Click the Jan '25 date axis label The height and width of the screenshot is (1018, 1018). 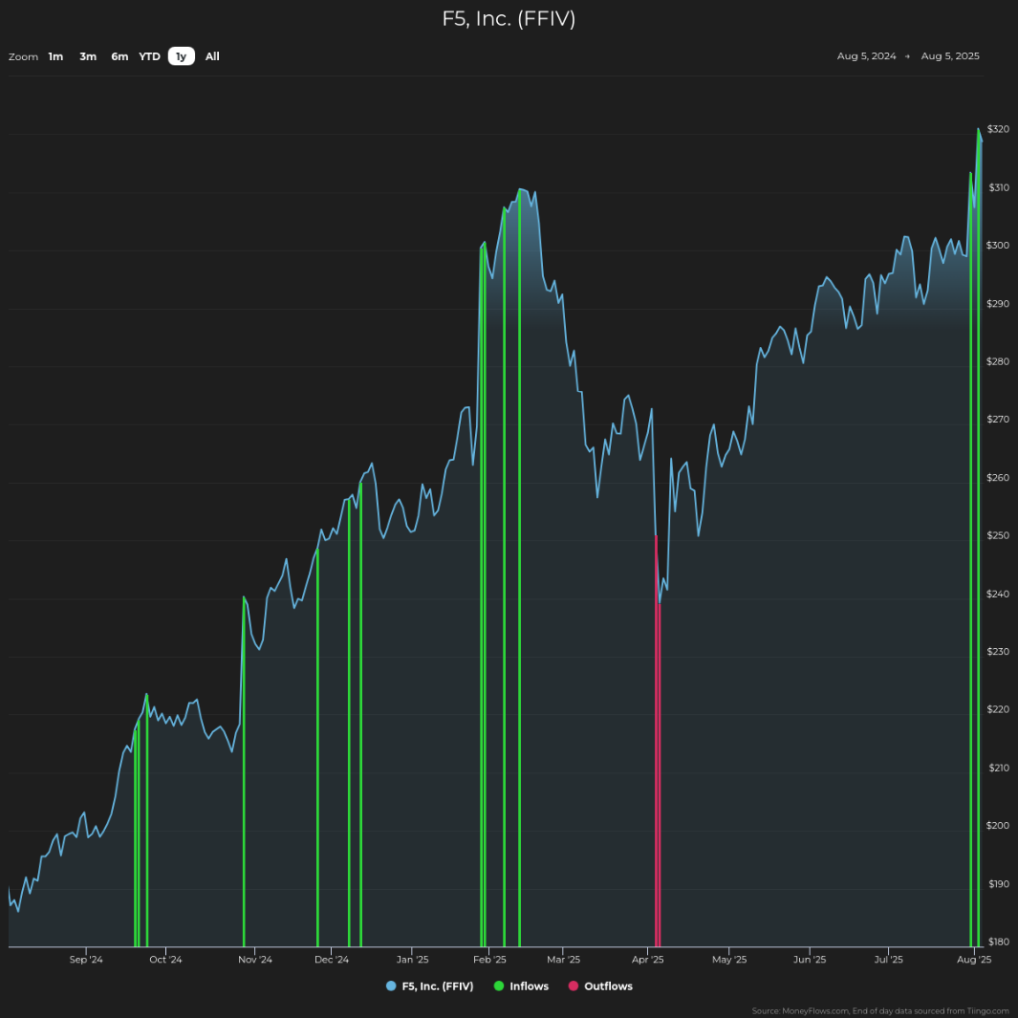[x=412, y=960]
